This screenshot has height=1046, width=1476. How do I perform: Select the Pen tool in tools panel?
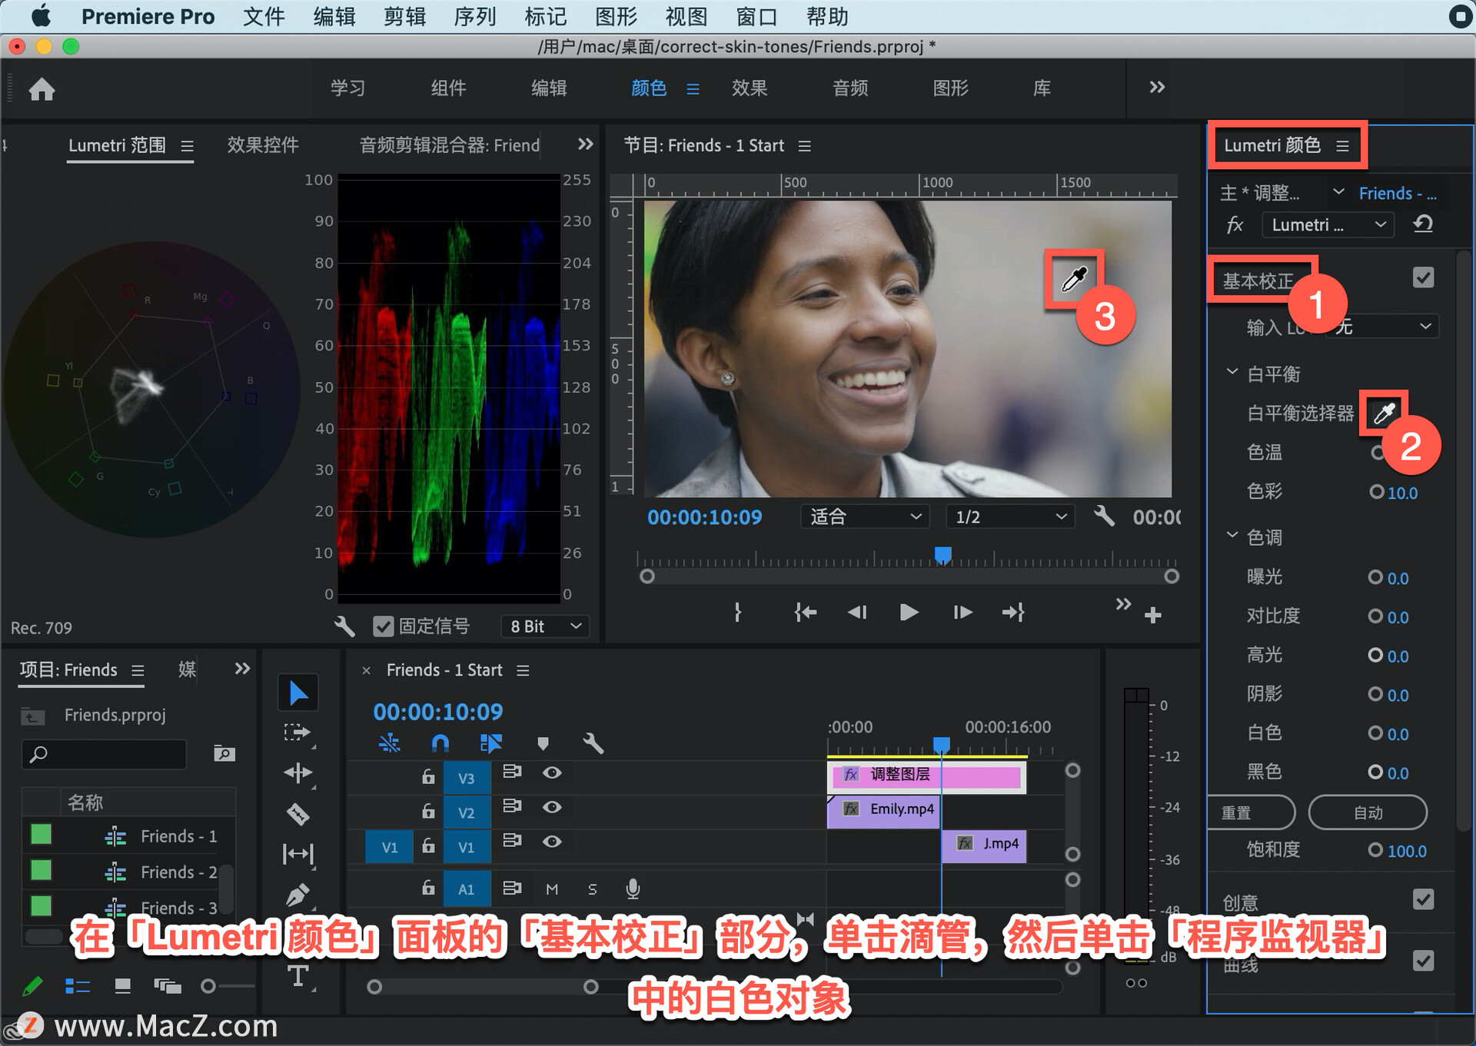tap(298, 894)
